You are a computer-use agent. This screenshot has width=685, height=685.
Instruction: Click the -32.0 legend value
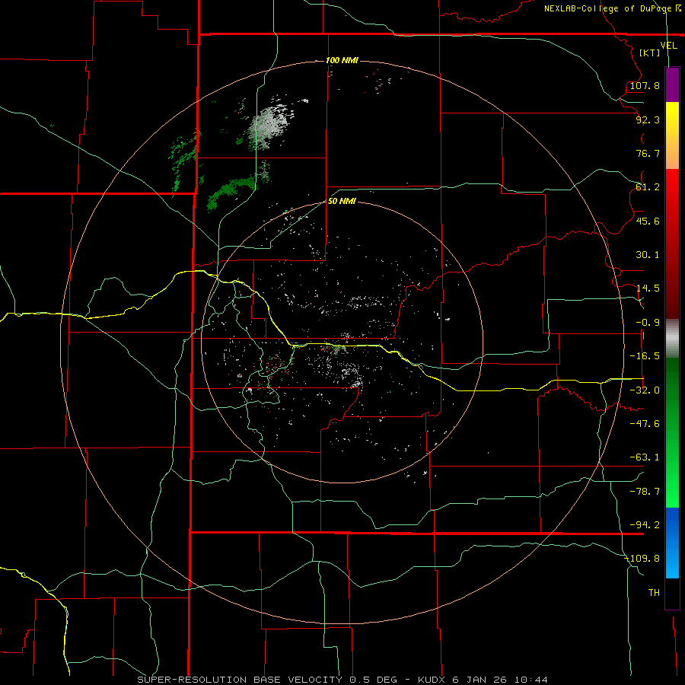pos(645,390)
